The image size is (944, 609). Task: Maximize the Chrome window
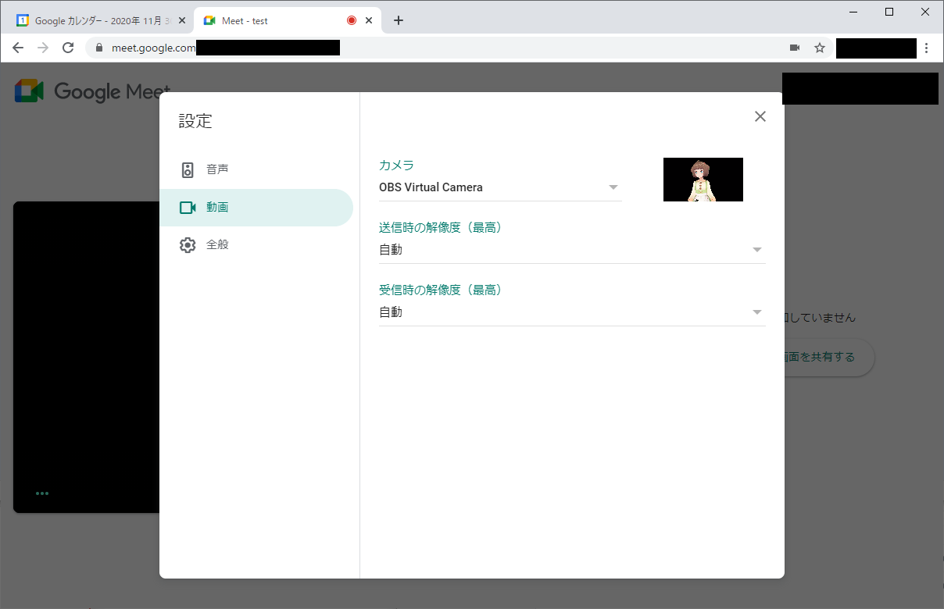889,12
